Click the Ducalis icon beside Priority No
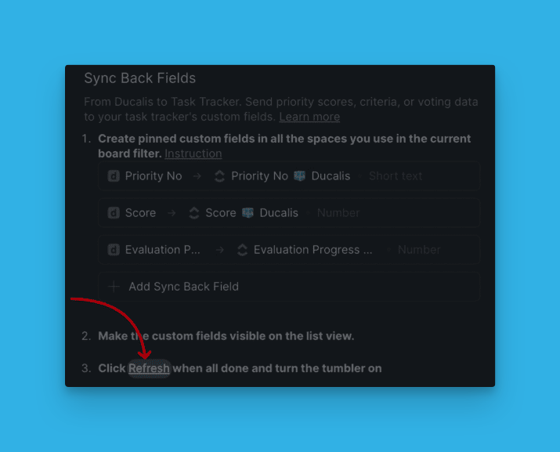 114,176
